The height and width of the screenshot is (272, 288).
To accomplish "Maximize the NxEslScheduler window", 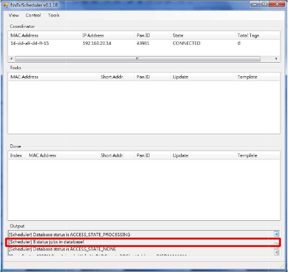I will [x=264, y=4].
